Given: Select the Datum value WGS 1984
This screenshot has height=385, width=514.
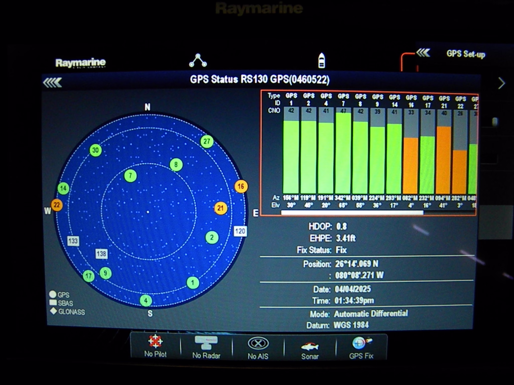Looking at the screenshot, I should tap(351, 325).
